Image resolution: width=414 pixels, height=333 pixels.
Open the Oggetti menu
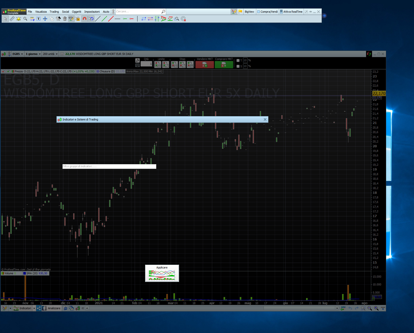click(76, 12)
